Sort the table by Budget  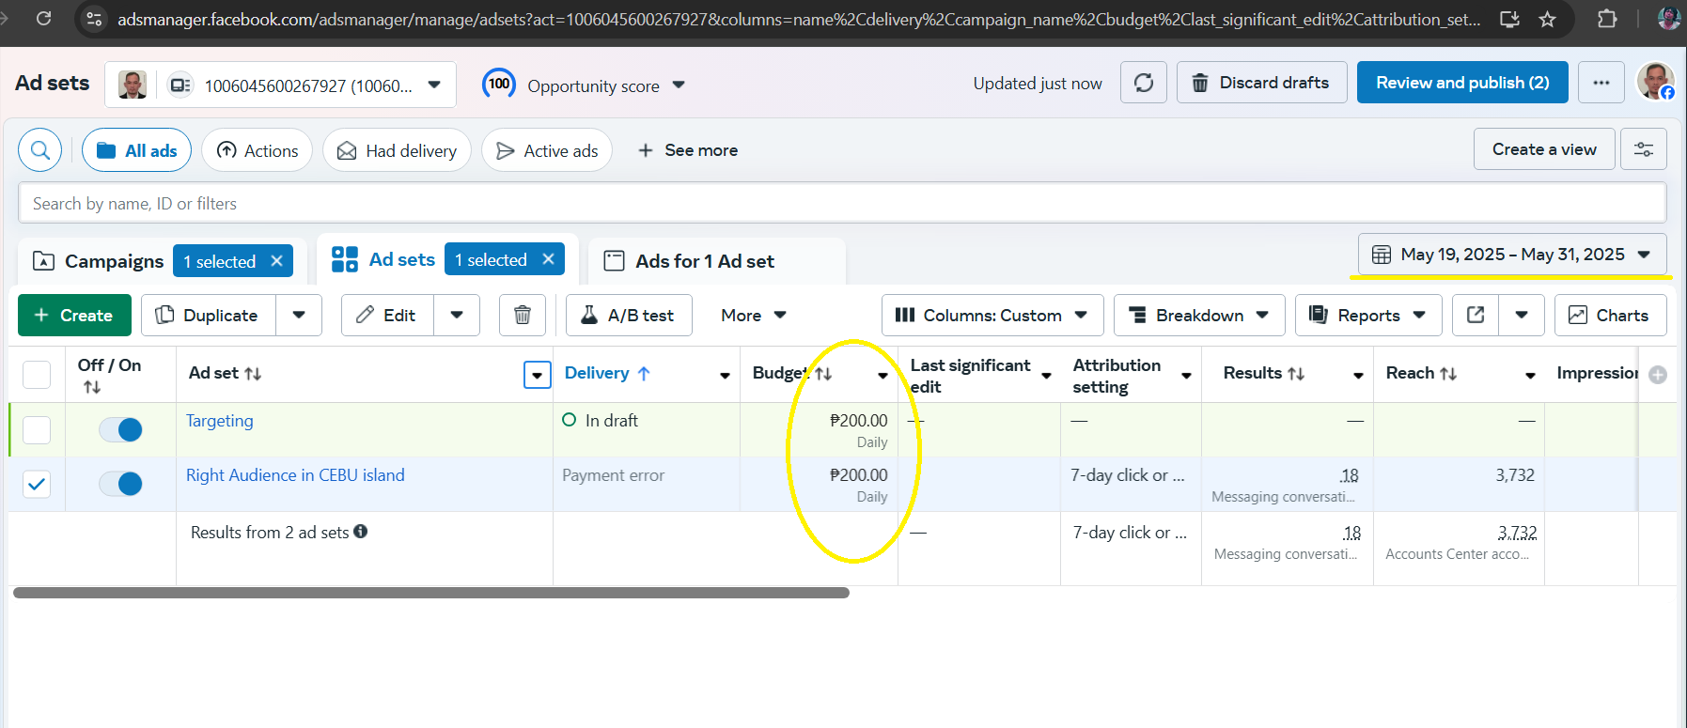[823, 374]
